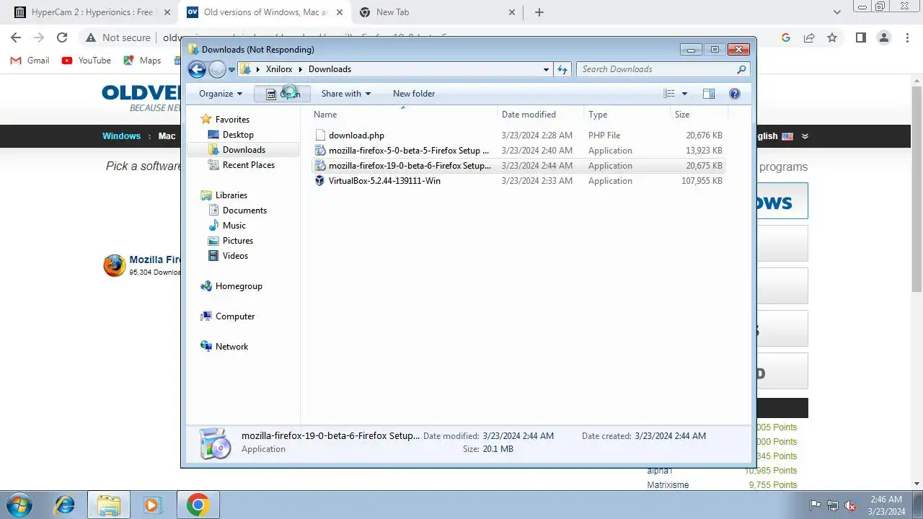Switch to the HyperCam 2 Chrome tab
Image resolution: width=923 pixels, height=519 pixels.
pyautogui.click(x=92, y=12)
